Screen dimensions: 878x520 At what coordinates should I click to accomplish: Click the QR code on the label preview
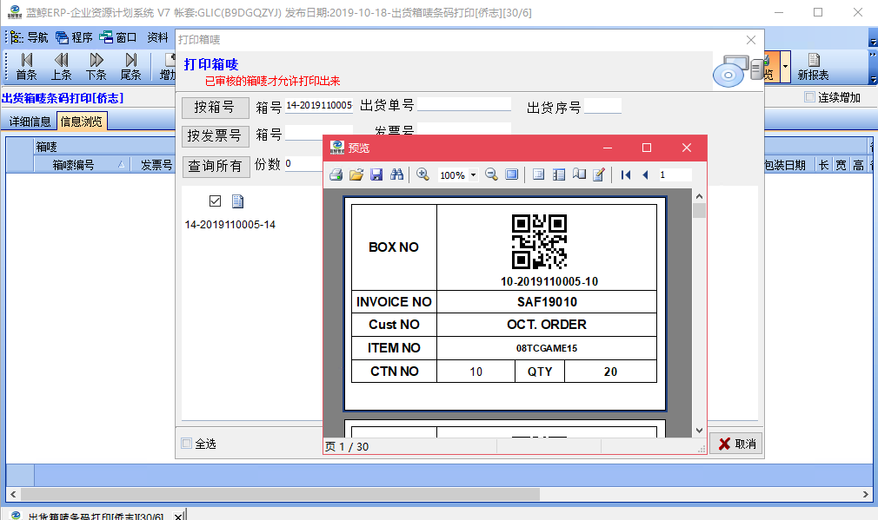coord(539,241)
